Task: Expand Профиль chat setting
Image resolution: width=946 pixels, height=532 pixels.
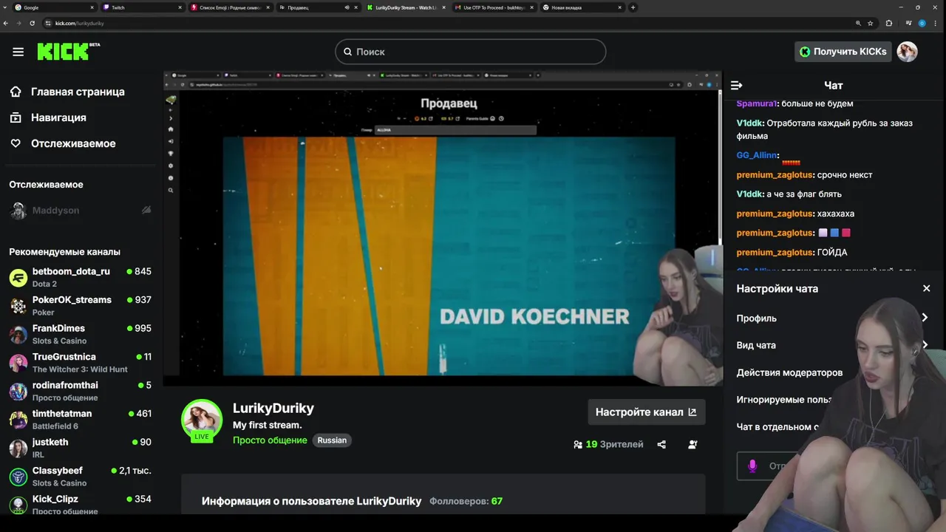Action: [832, 318]
